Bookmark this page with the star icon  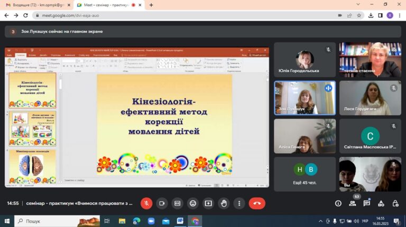point(359,15)
